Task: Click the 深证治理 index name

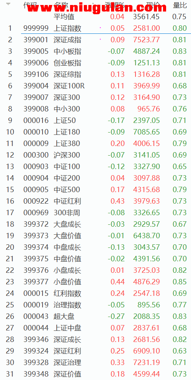Action: pyautogui.click(x=67, y=362)
